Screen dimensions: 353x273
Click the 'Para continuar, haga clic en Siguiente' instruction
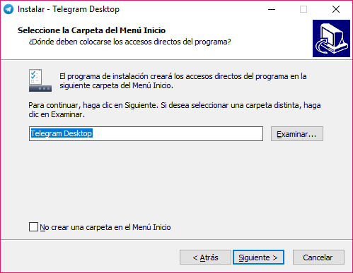pyautogui.click(x=175, y=110)
